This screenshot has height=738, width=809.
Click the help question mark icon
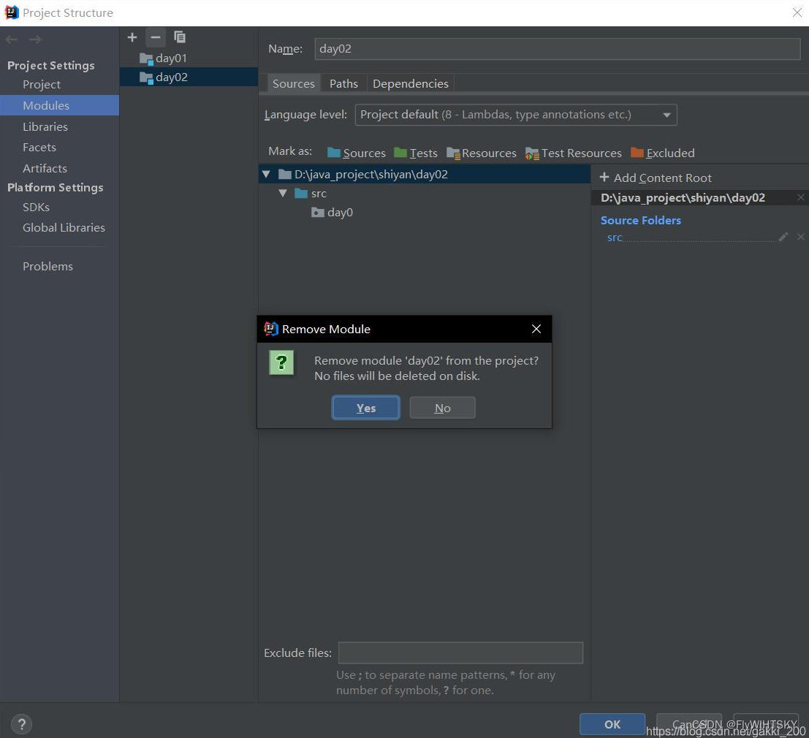click(21, 724)
